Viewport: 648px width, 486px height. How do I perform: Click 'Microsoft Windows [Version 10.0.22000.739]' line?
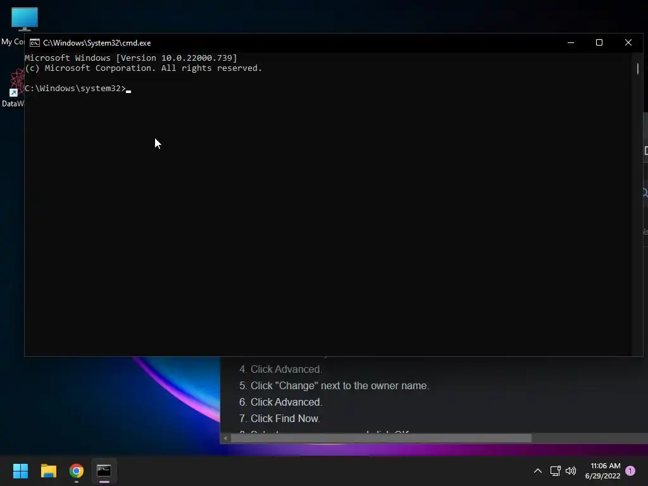pos(131,58)
